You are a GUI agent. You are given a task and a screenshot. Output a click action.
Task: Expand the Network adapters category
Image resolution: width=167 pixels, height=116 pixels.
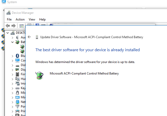[x=13, y=102]
